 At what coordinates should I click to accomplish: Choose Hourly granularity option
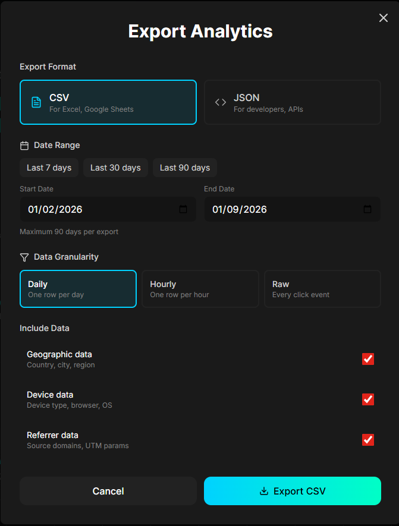click(x=200, y=289)
